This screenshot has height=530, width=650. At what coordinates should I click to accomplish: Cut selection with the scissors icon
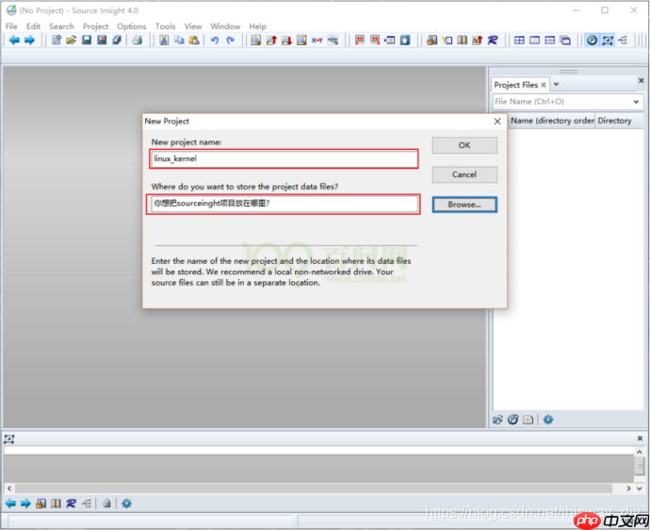[164, 41]
